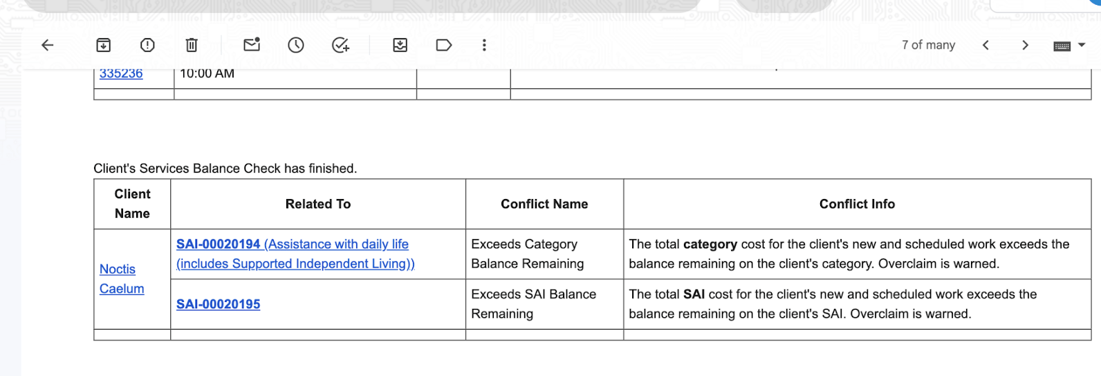Snooze email with clock icon
Screen dimensions: 1101x376
pos(296,45)
